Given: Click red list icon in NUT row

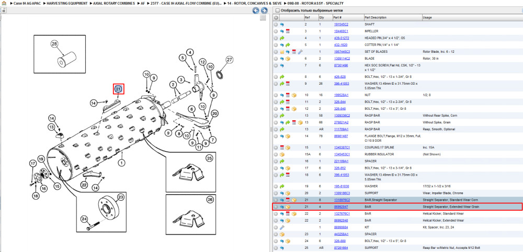Looking at the screenshot, I should pyautogui.click(x=288, y=95).
